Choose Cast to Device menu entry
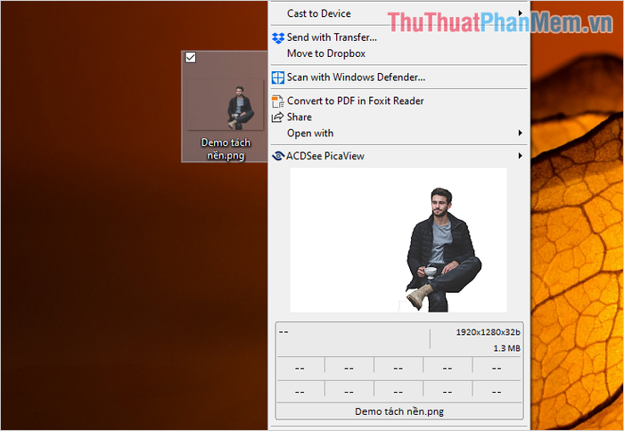Screen dimensions: 624x431 click(399, 13)
